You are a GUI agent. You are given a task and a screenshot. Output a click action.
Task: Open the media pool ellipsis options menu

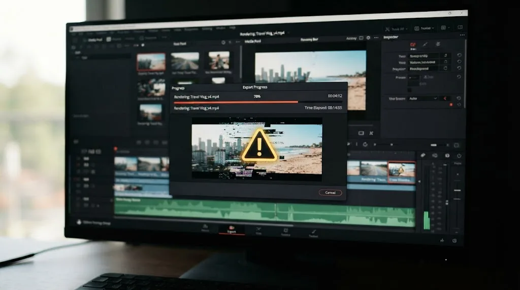coord(238,42)
